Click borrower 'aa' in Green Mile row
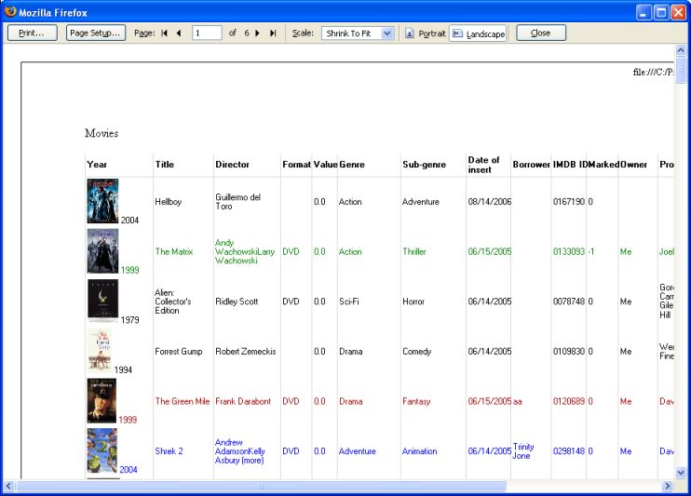Screen dimensions: 691x496 click(x=518, y=401)
